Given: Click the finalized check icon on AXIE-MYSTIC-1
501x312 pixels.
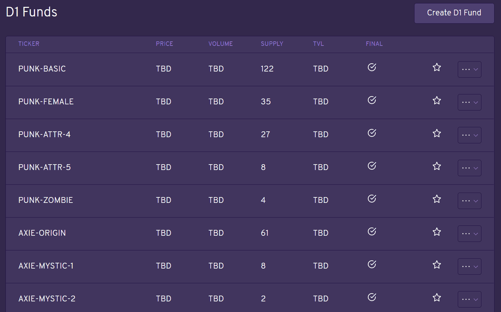Looking at the screenshot, I should [372, 264].
